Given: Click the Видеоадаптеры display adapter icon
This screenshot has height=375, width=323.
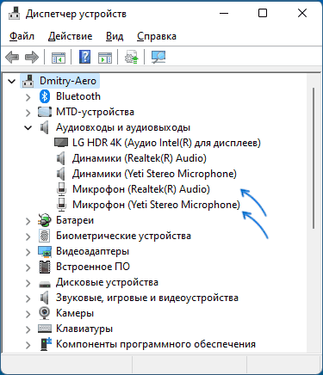Looking at the screenshot, I should coord(45,251).
